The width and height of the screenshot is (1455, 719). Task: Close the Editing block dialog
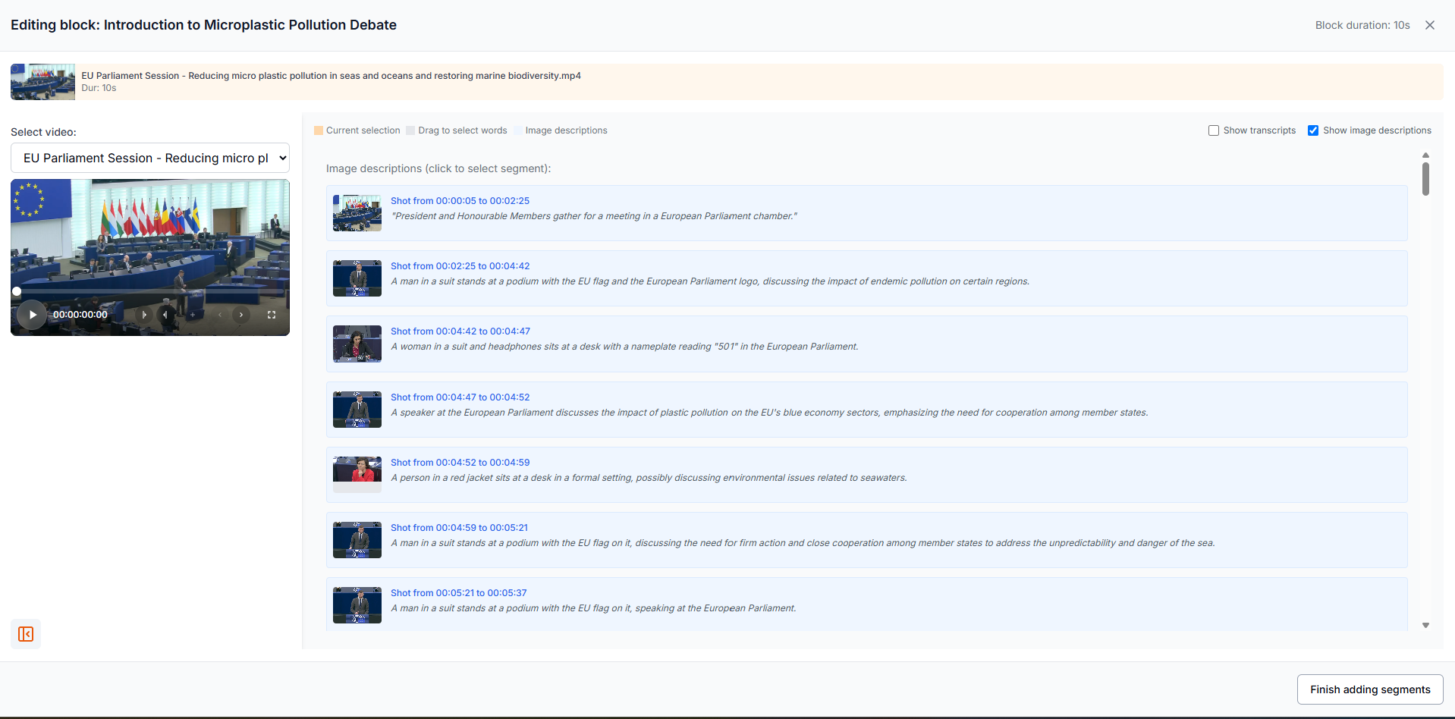point(1429,25)
